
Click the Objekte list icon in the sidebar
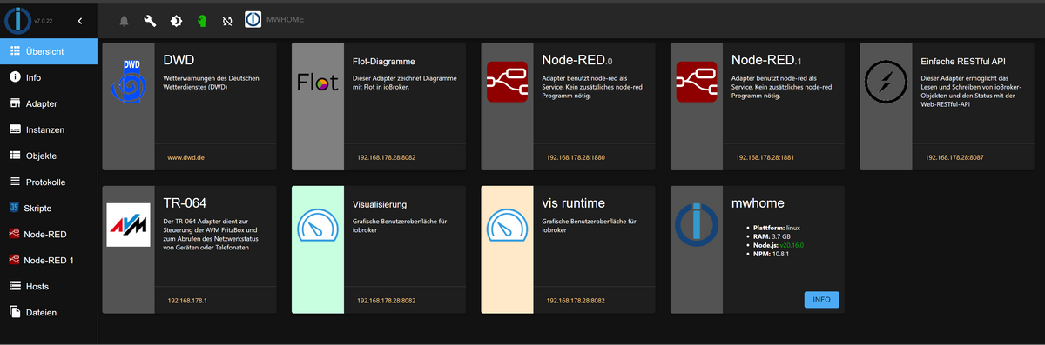[x=15, y=156]
